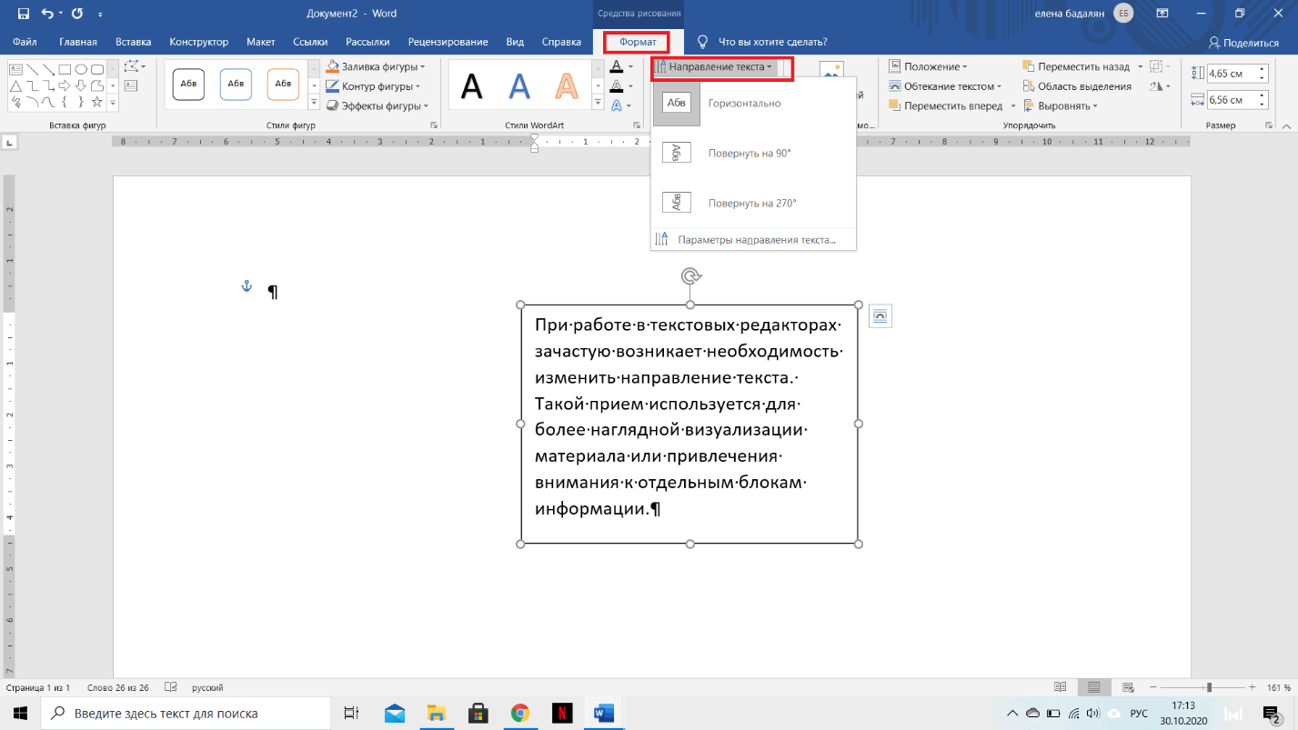Open the Вставка ribbon tab

click(x=134, y=42)
